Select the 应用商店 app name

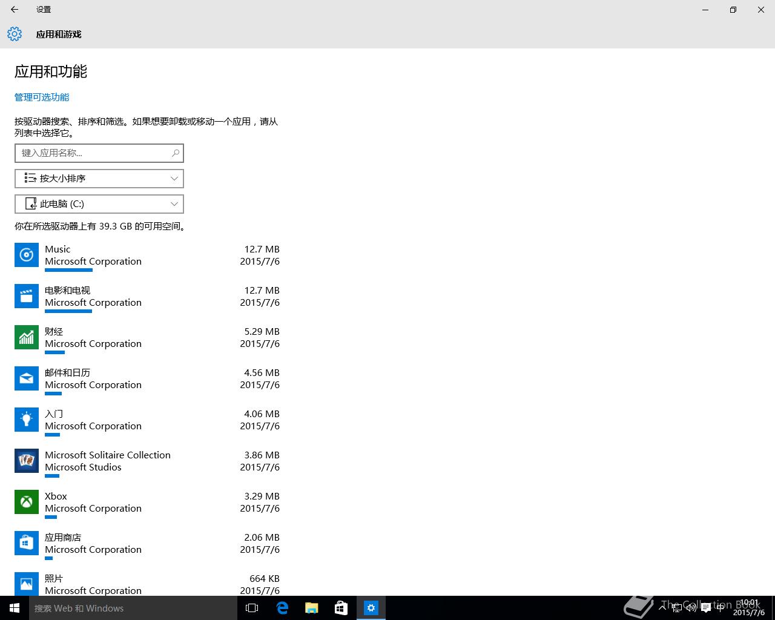point(63,537)
